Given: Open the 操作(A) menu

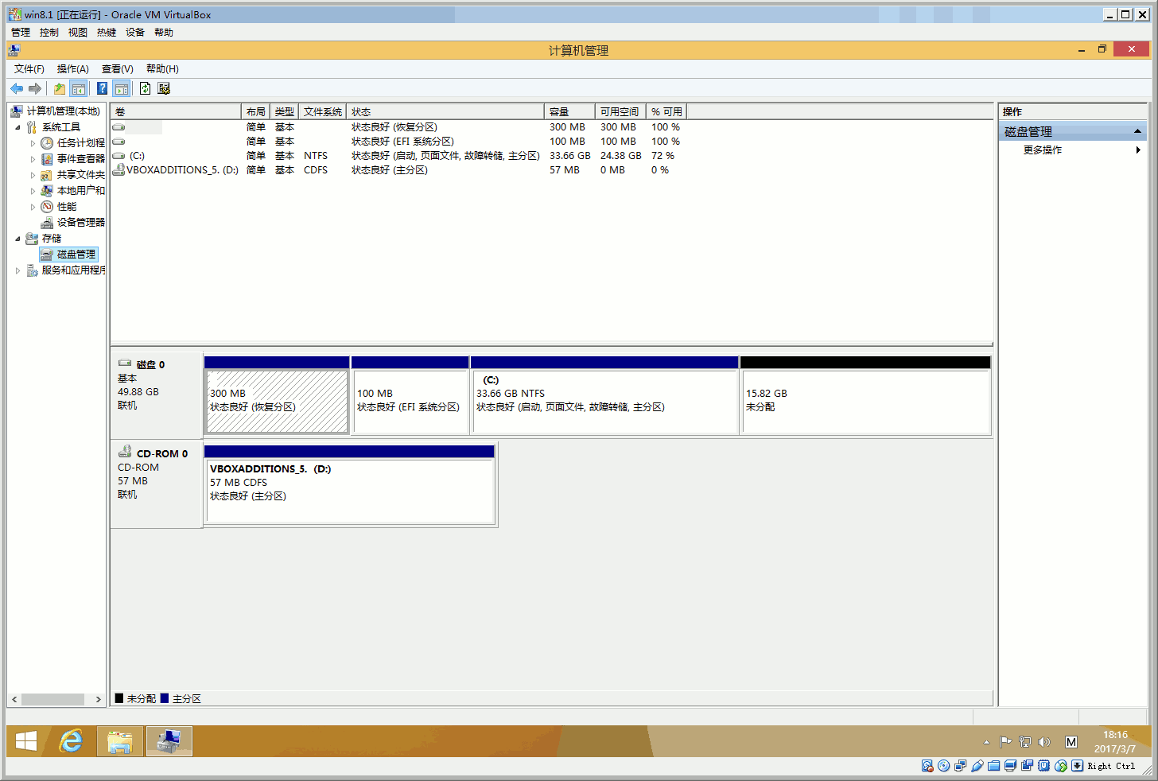Looking at the screenshot, I should (x=73, y=69).
